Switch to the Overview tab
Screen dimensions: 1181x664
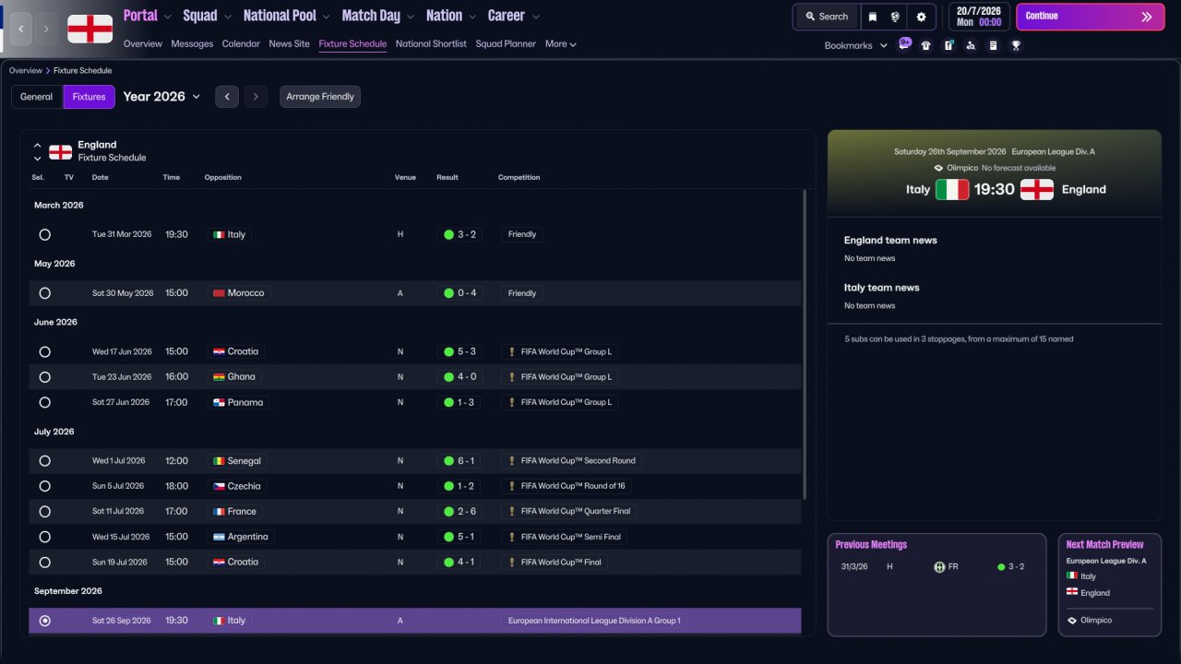[143, 44]
